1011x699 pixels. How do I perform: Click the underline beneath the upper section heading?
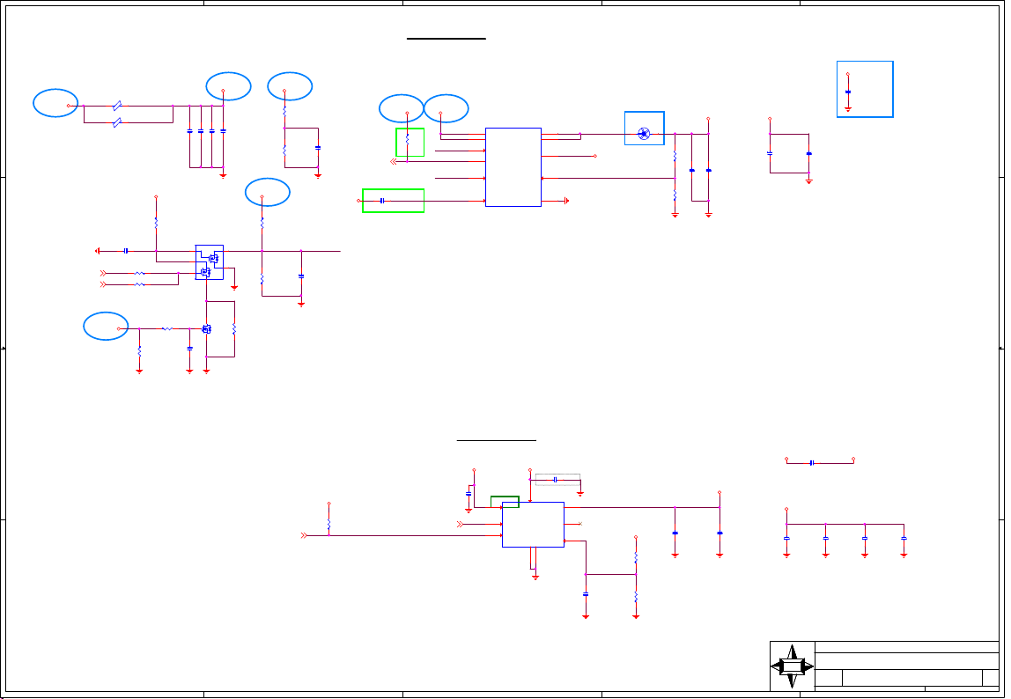point(446,39)
